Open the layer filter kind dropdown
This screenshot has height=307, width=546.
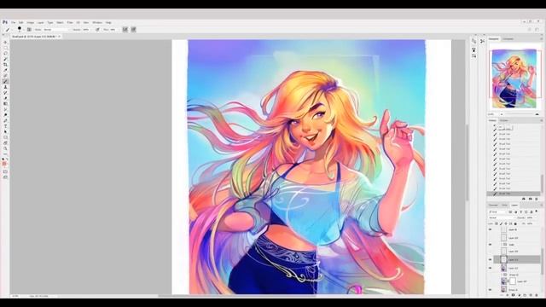point(498,211)
